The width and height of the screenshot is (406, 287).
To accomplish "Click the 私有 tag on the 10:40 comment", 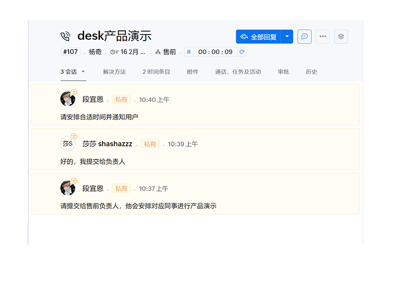I will [x=121, y=99].
